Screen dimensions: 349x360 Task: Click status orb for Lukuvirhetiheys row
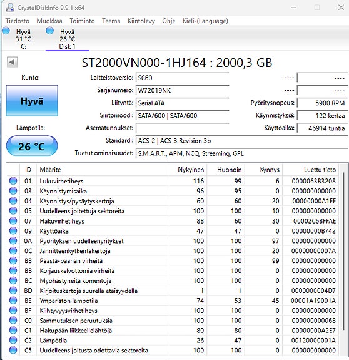pos(13,181)
